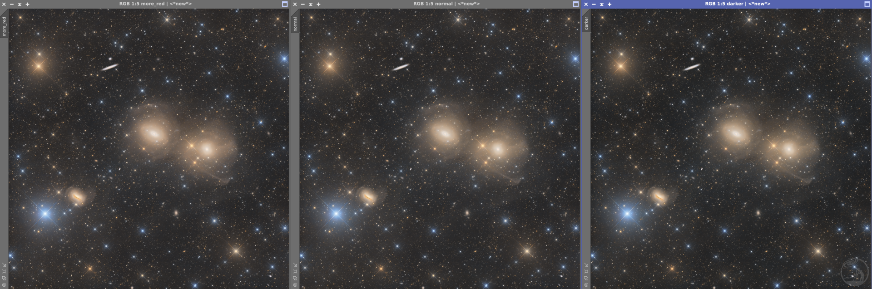
Task: Iconize the normal window with the minus icon
Action: point(303,4)
